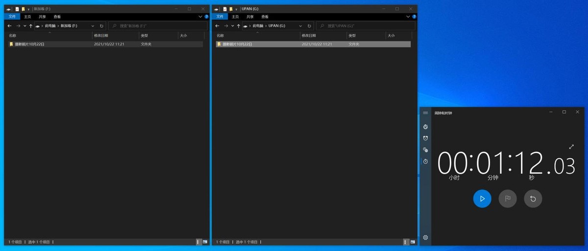This screenshot has width=588, height=251.
Task: Refresh the F: window folder view
Action: pyautogui.click(x=101, y=25)
